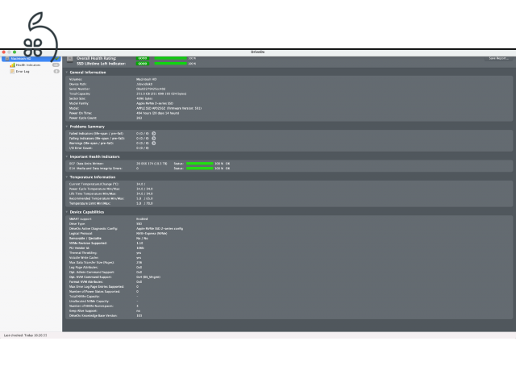Click the 'Sector Size' label
This screenshot has height=387, width=516.
[x=77, y=98]
